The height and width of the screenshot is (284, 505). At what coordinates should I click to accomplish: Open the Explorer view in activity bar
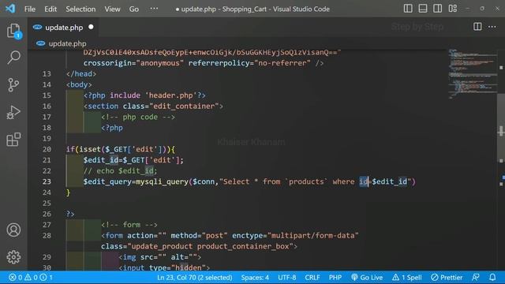(13, 31)
